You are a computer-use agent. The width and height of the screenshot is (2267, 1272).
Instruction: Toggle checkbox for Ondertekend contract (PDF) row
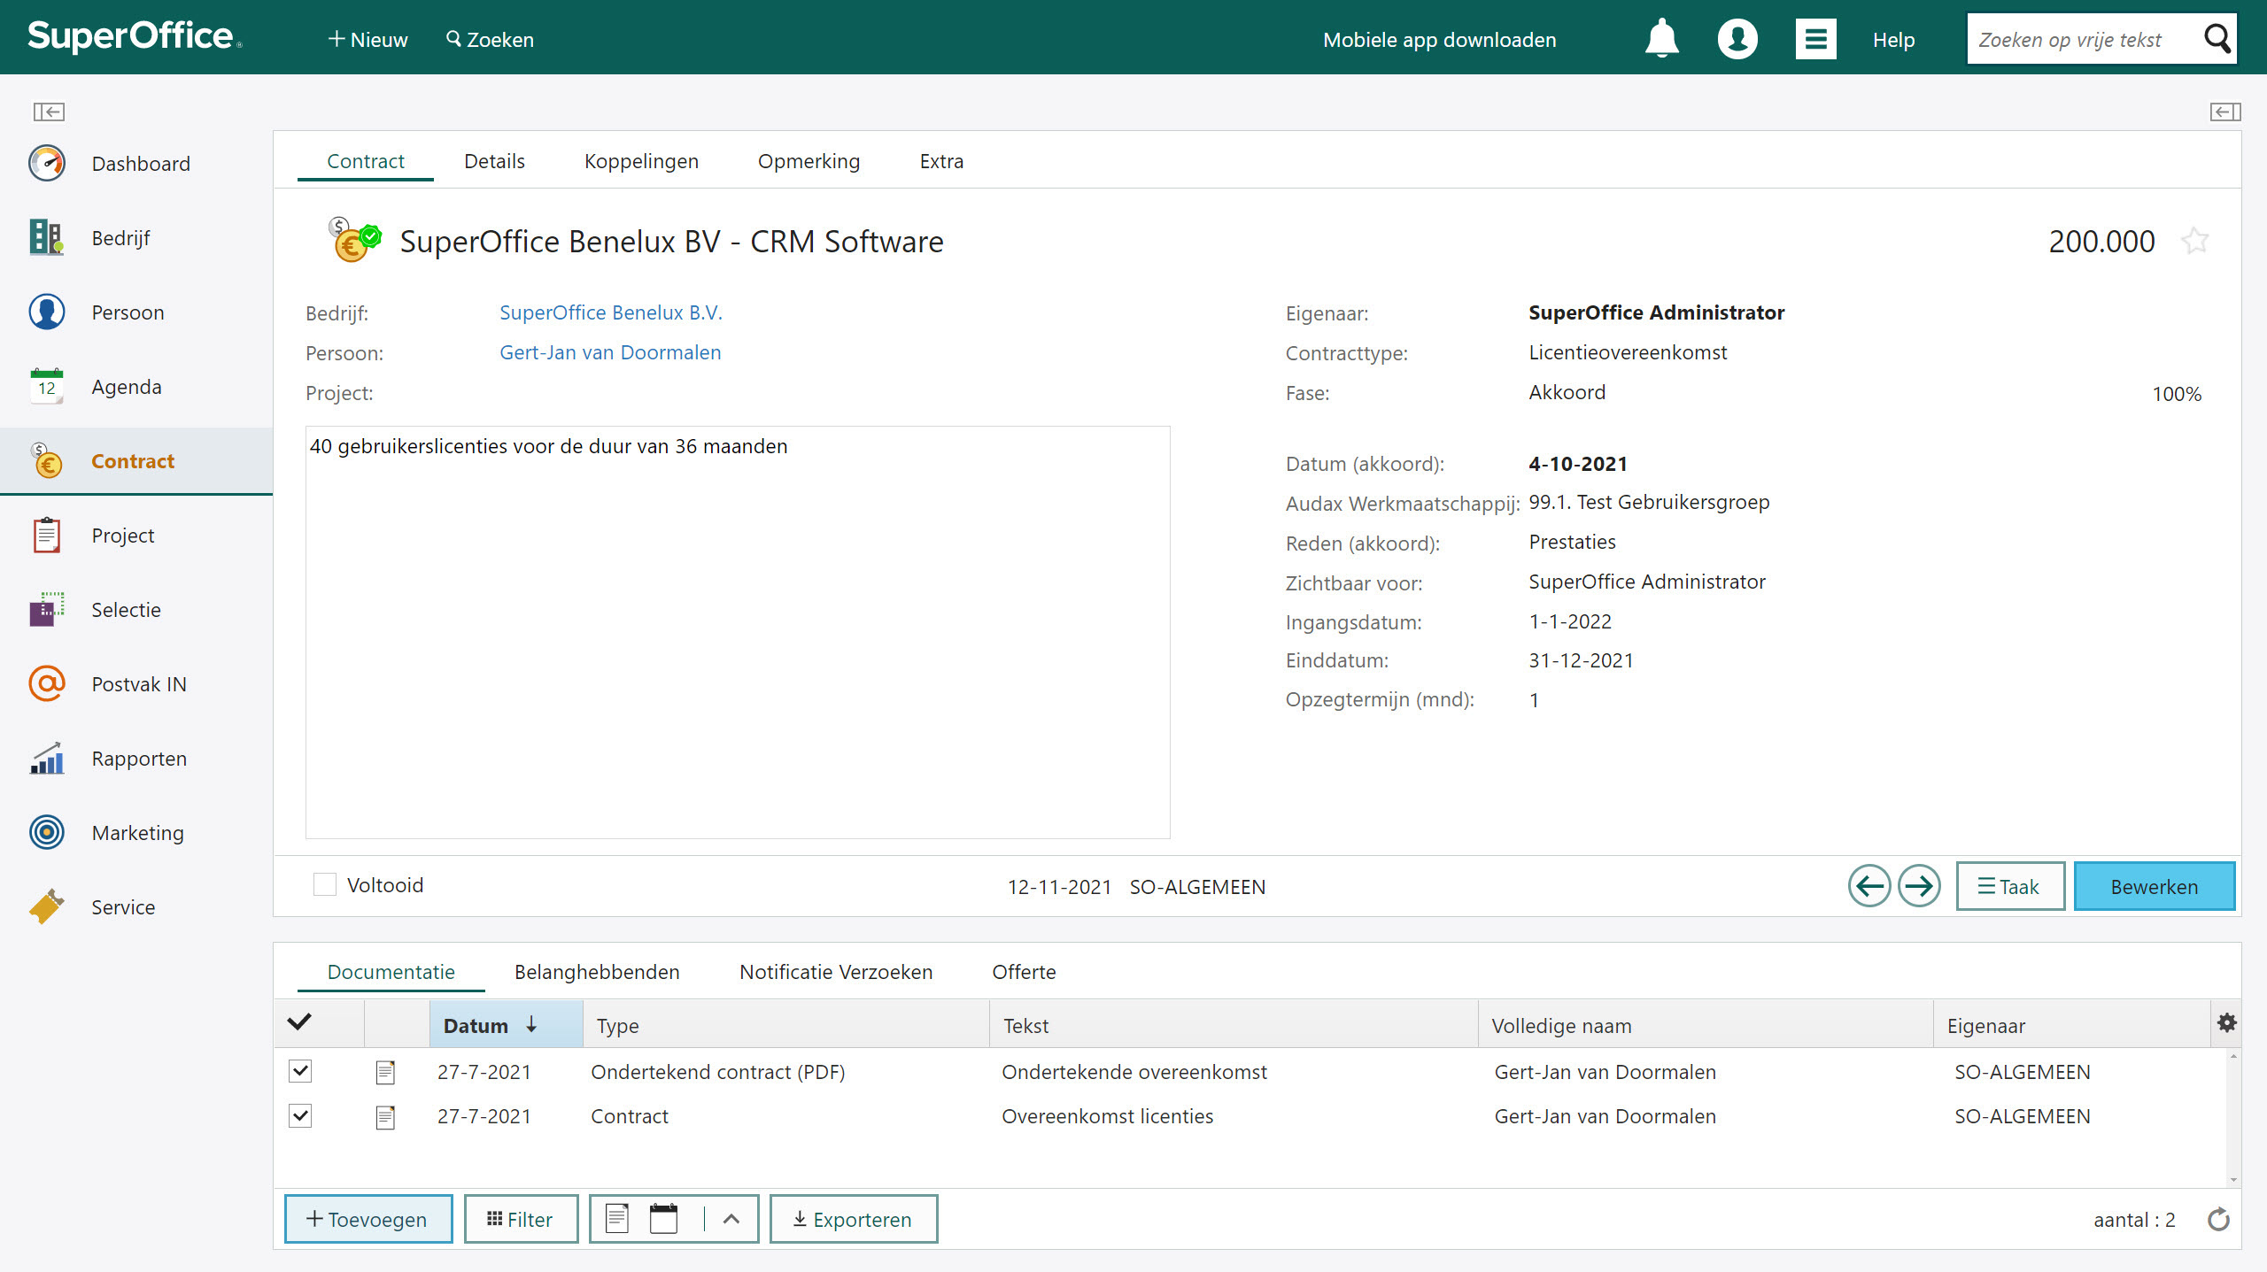click(300, 1072)
